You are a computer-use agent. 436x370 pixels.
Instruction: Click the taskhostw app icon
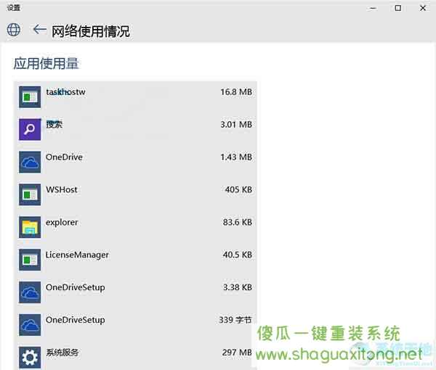tap(30, 97)
